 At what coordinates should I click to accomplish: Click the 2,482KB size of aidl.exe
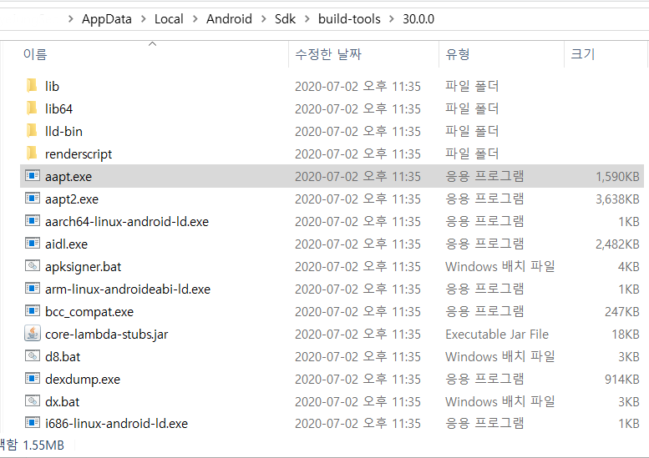tap(617, 244)
